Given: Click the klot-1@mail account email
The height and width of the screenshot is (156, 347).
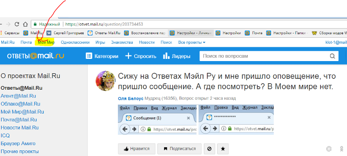Looking at the screenshot, I should (336, 42).
